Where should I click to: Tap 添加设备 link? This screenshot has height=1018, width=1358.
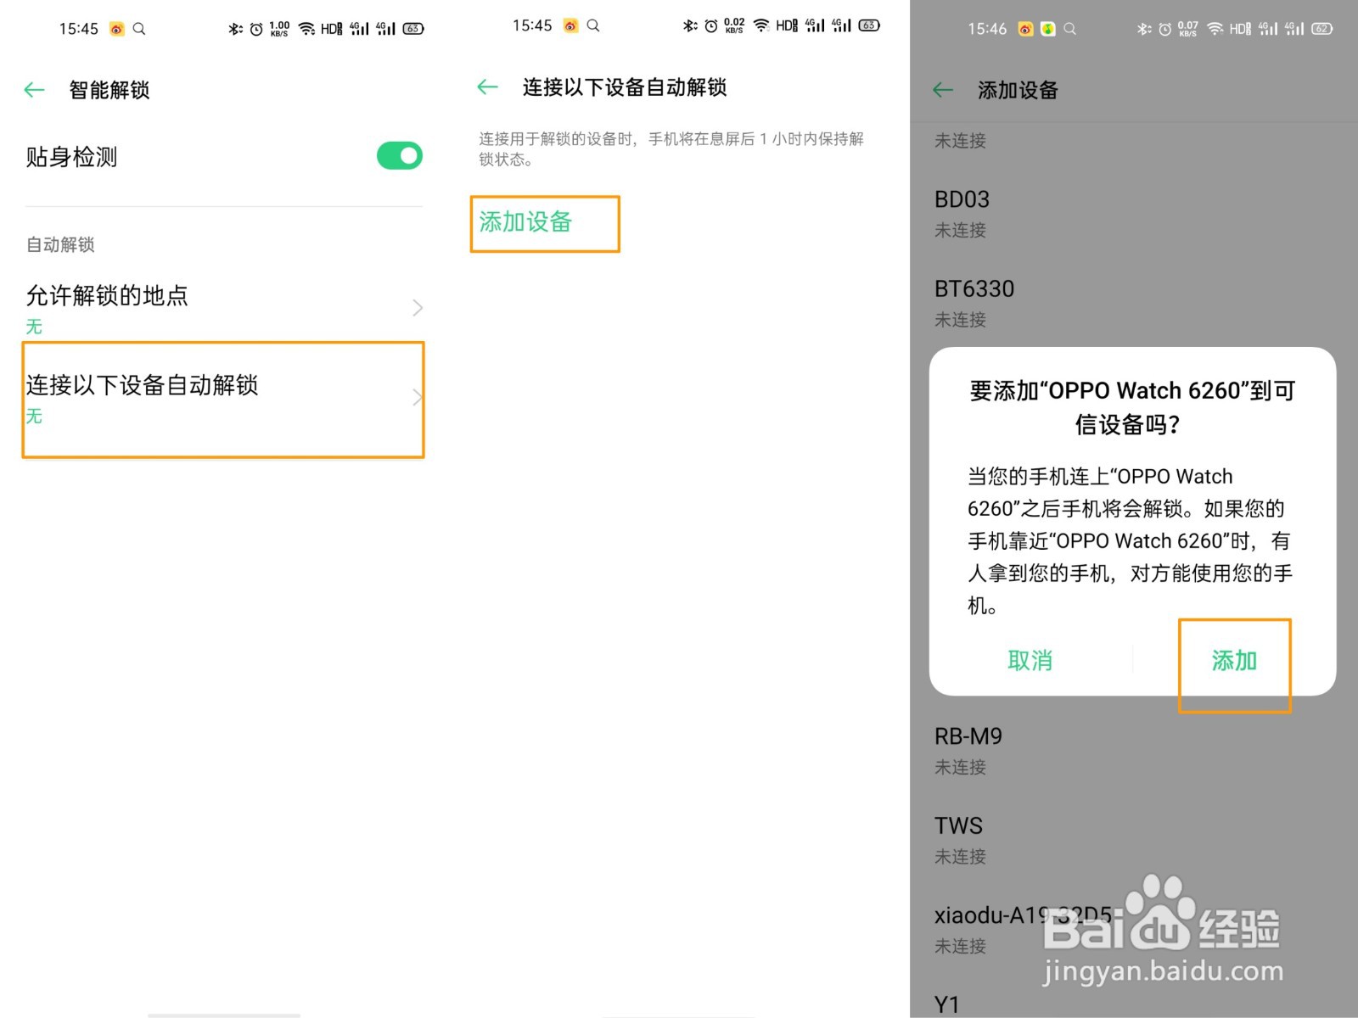tap(525, 222)
